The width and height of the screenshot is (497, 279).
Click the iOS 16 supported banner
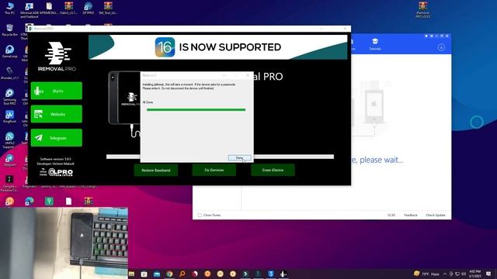[x=217, y=47]
